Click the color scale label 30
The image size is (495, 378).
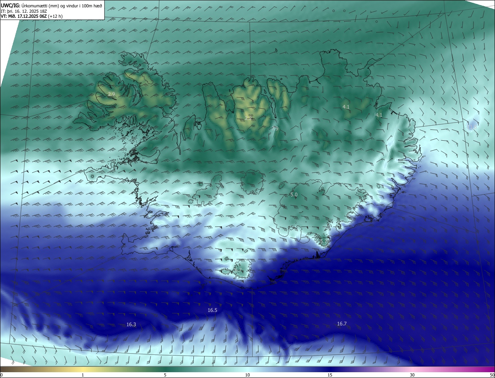(412, 375)
